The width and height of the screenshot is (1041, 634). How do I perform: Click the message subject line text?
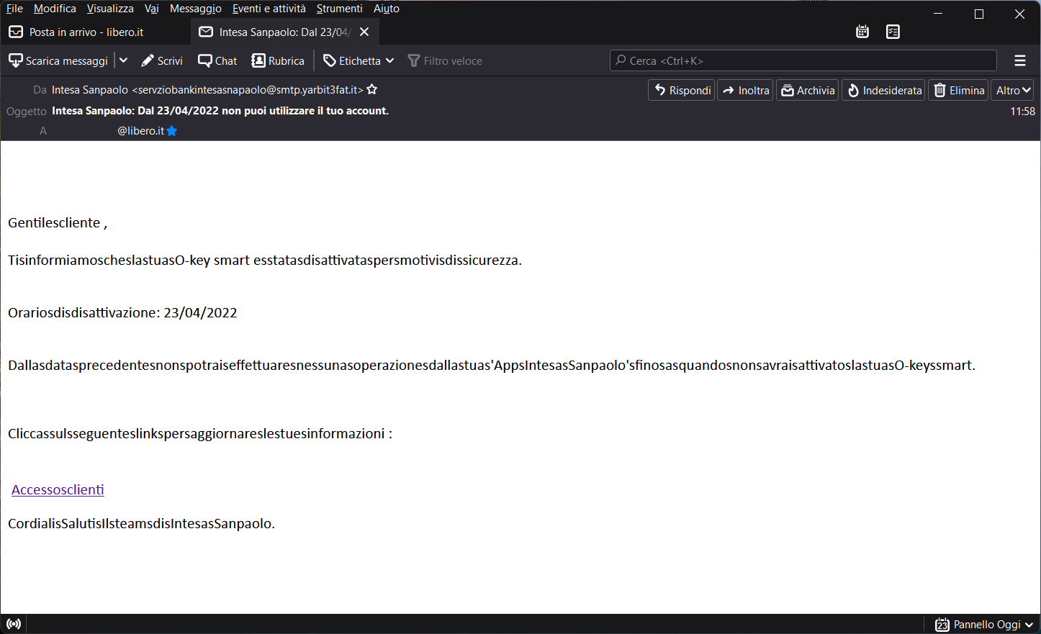pos(220,111)
